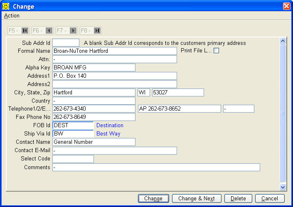Click the Cancel button
Viewport: 293px width, 207px height.
[x=270, y=198]
